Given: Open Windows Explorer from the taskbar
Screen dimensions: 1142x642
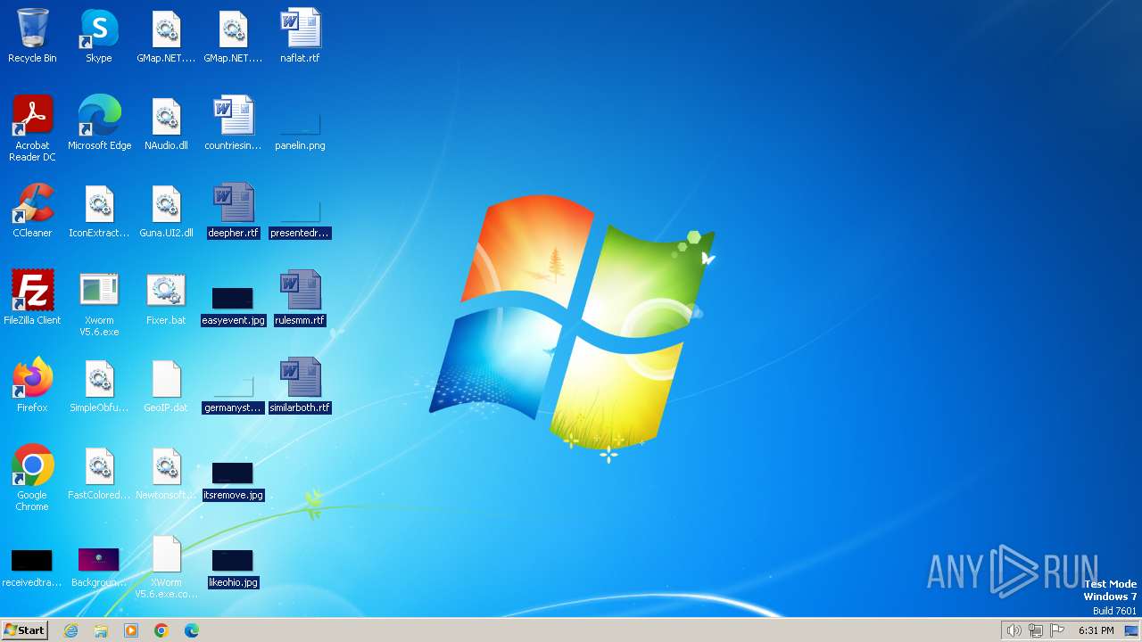Looking at the screenshot, I should [101, 630].
